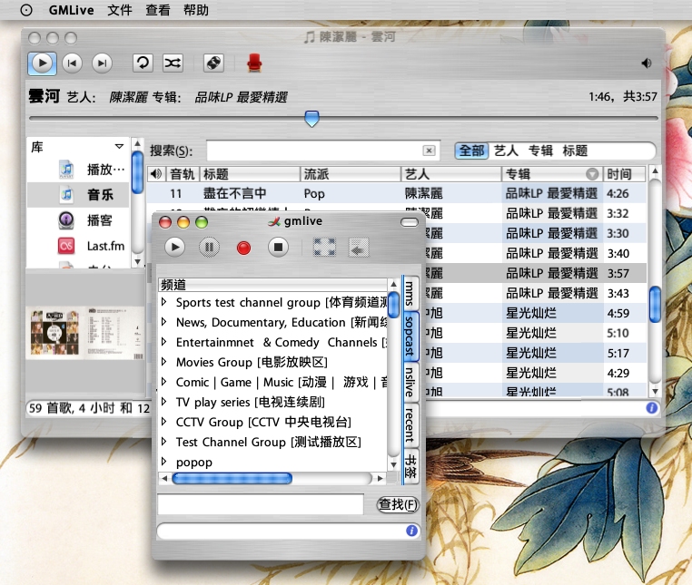The width and height of the screenshot is (692, 585).
Task: Sort by the 流派 column header
Action: tap(351, 174)
